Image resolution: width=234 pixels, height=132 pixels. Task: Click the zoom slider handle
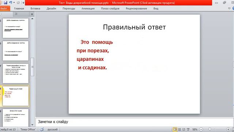tap(210, 129)
